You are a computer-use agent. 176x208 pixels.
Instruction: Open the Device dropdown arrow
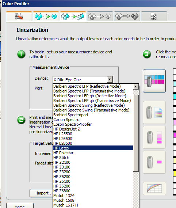point(110,80)
